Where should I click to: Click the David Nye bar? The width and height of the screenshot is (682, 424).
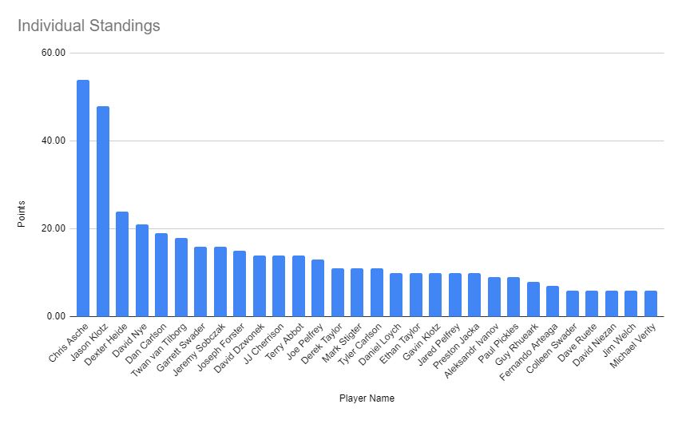(x=142, y=271)
